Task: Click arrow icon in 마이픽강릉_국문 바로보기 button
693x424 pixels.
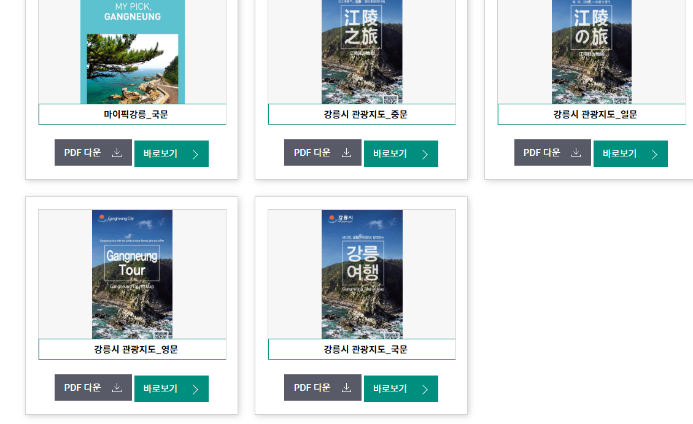Action: pyautogui.click(x=195, y=154)
